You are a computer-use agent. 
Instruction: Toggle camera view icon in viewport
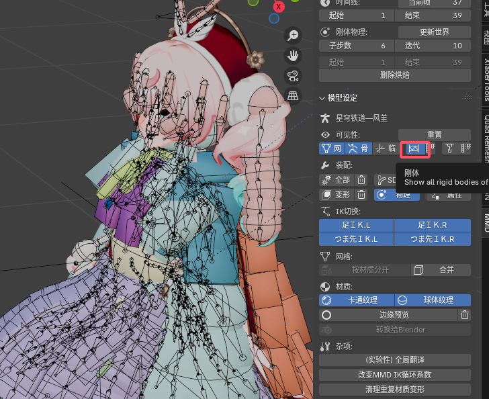tap(293, 76)
